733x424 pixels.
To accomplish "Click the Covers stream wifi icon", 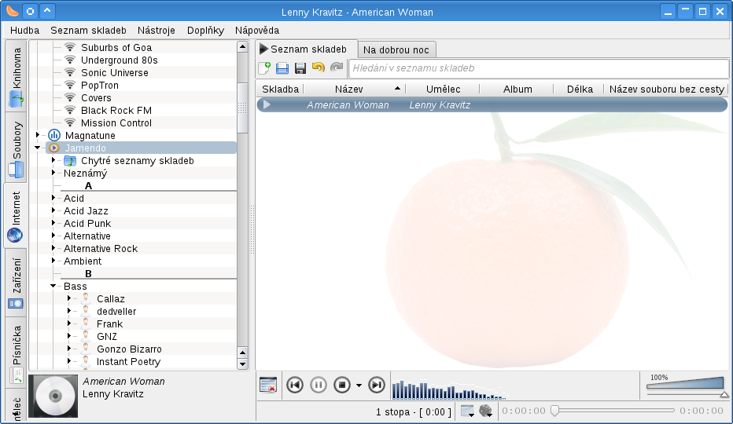I will pyautogui.click(x=70, y=97).
